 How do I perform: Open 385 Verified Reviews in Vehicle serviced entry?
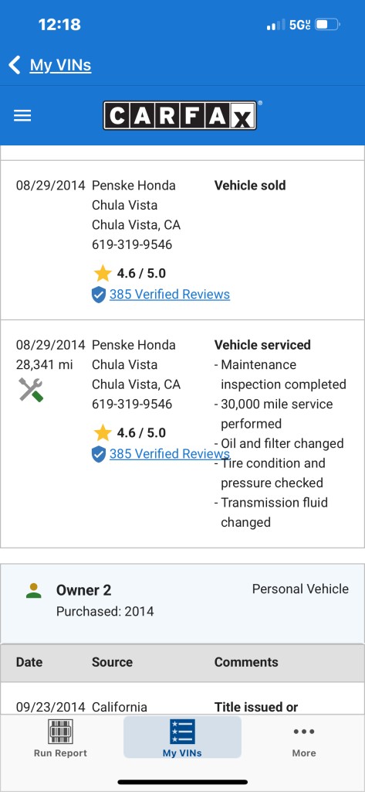(170, 454)
